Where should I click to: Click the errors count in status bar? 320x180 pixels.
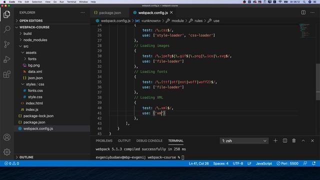(8, 163)
